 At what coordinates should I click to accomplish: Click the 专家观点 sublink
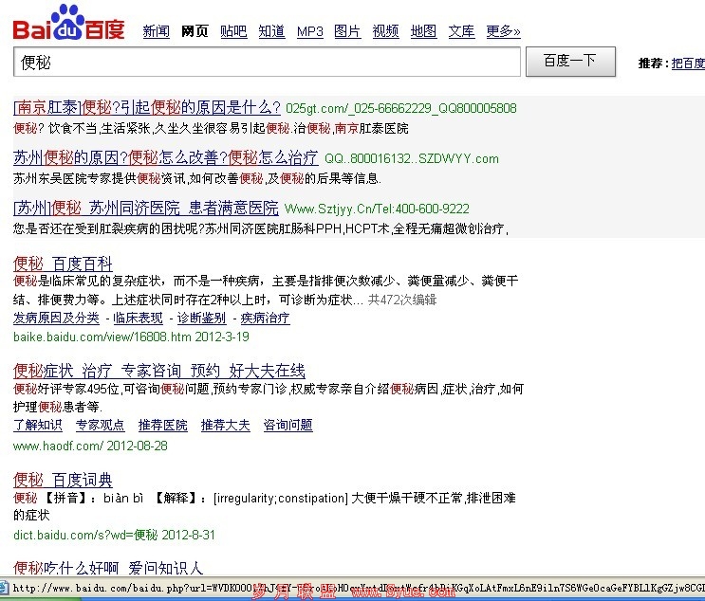click(100, 425)
